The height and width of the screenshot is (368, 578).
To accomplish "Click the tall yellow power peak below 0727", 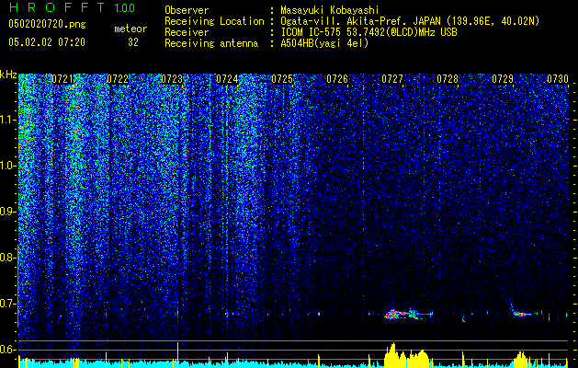I will (392, 355).
